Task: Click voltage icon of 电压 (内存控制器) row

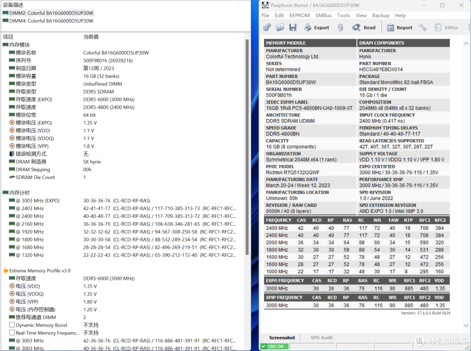Action: tap(12, 309)
